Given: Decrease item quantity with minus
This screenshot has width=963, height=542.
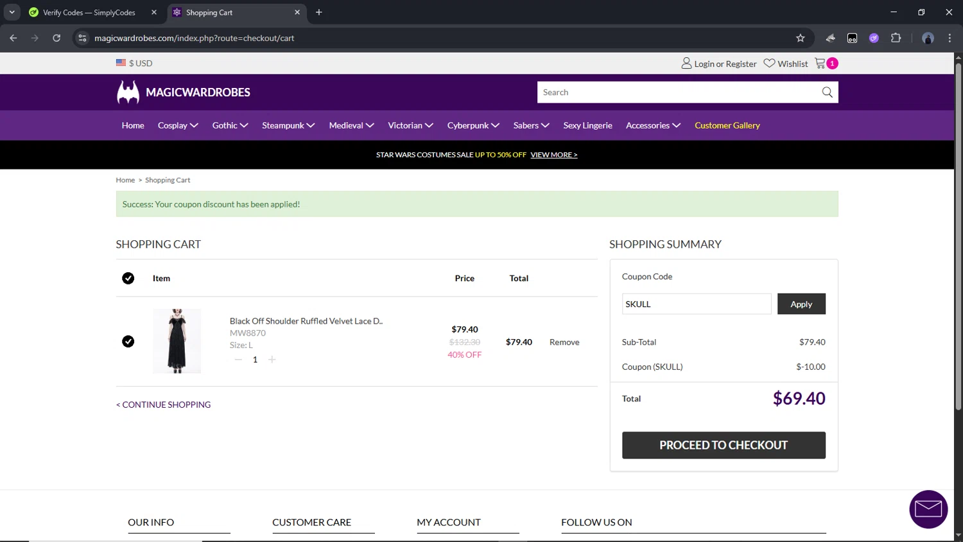Looking at the screenshot, I should 238,360.
